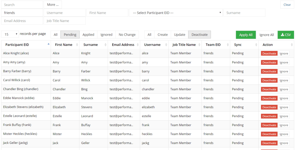The image size is (297, 150).
Task: Sort by the Surname column
Action: 93,45
